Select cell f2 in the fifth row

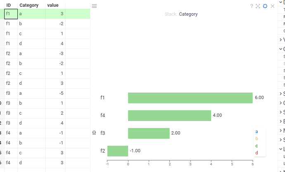pyautogui.click(x=8, y=53)
